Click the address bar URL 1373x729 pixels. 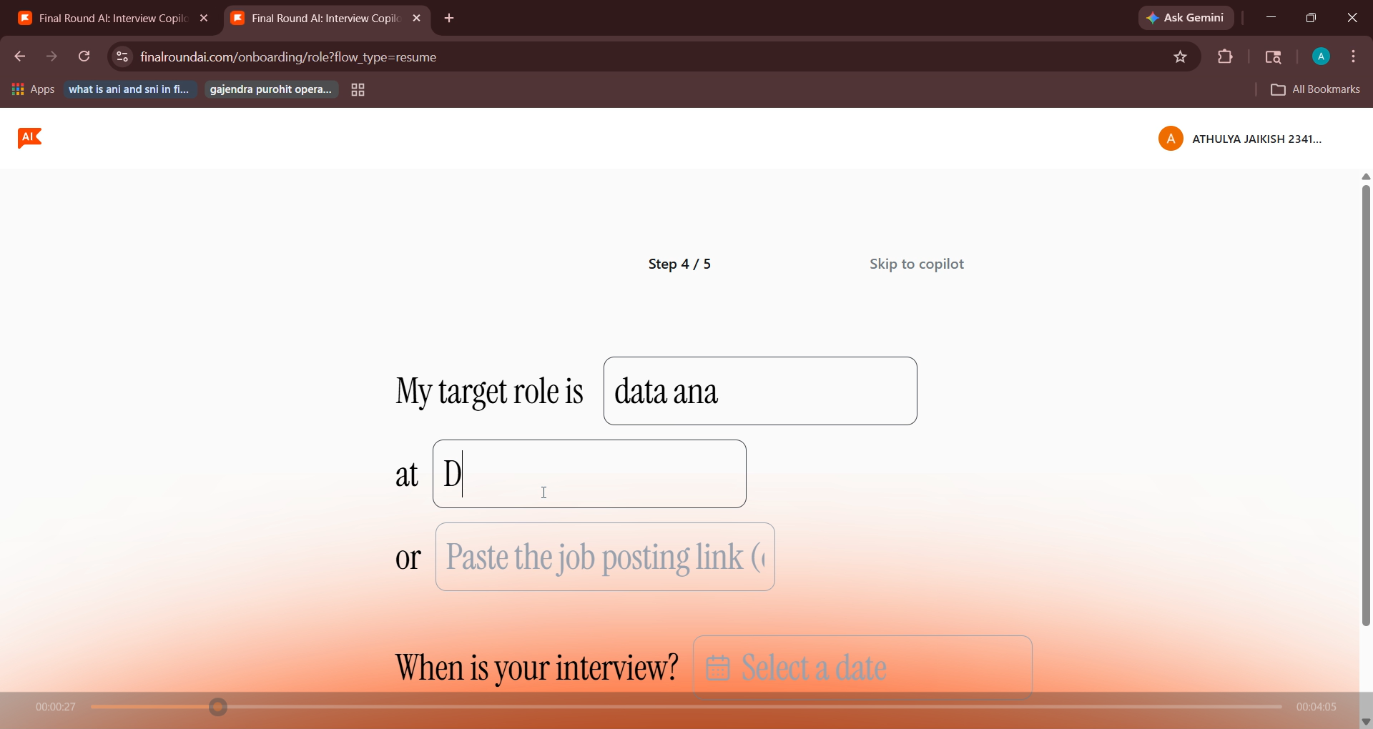click(x=288, y=57)
